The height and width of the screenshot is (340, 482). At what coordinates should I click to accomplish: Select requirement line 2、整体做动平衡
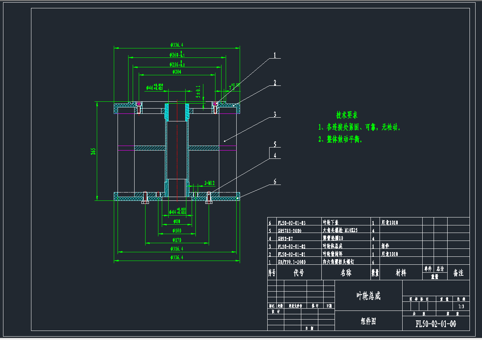340,140
